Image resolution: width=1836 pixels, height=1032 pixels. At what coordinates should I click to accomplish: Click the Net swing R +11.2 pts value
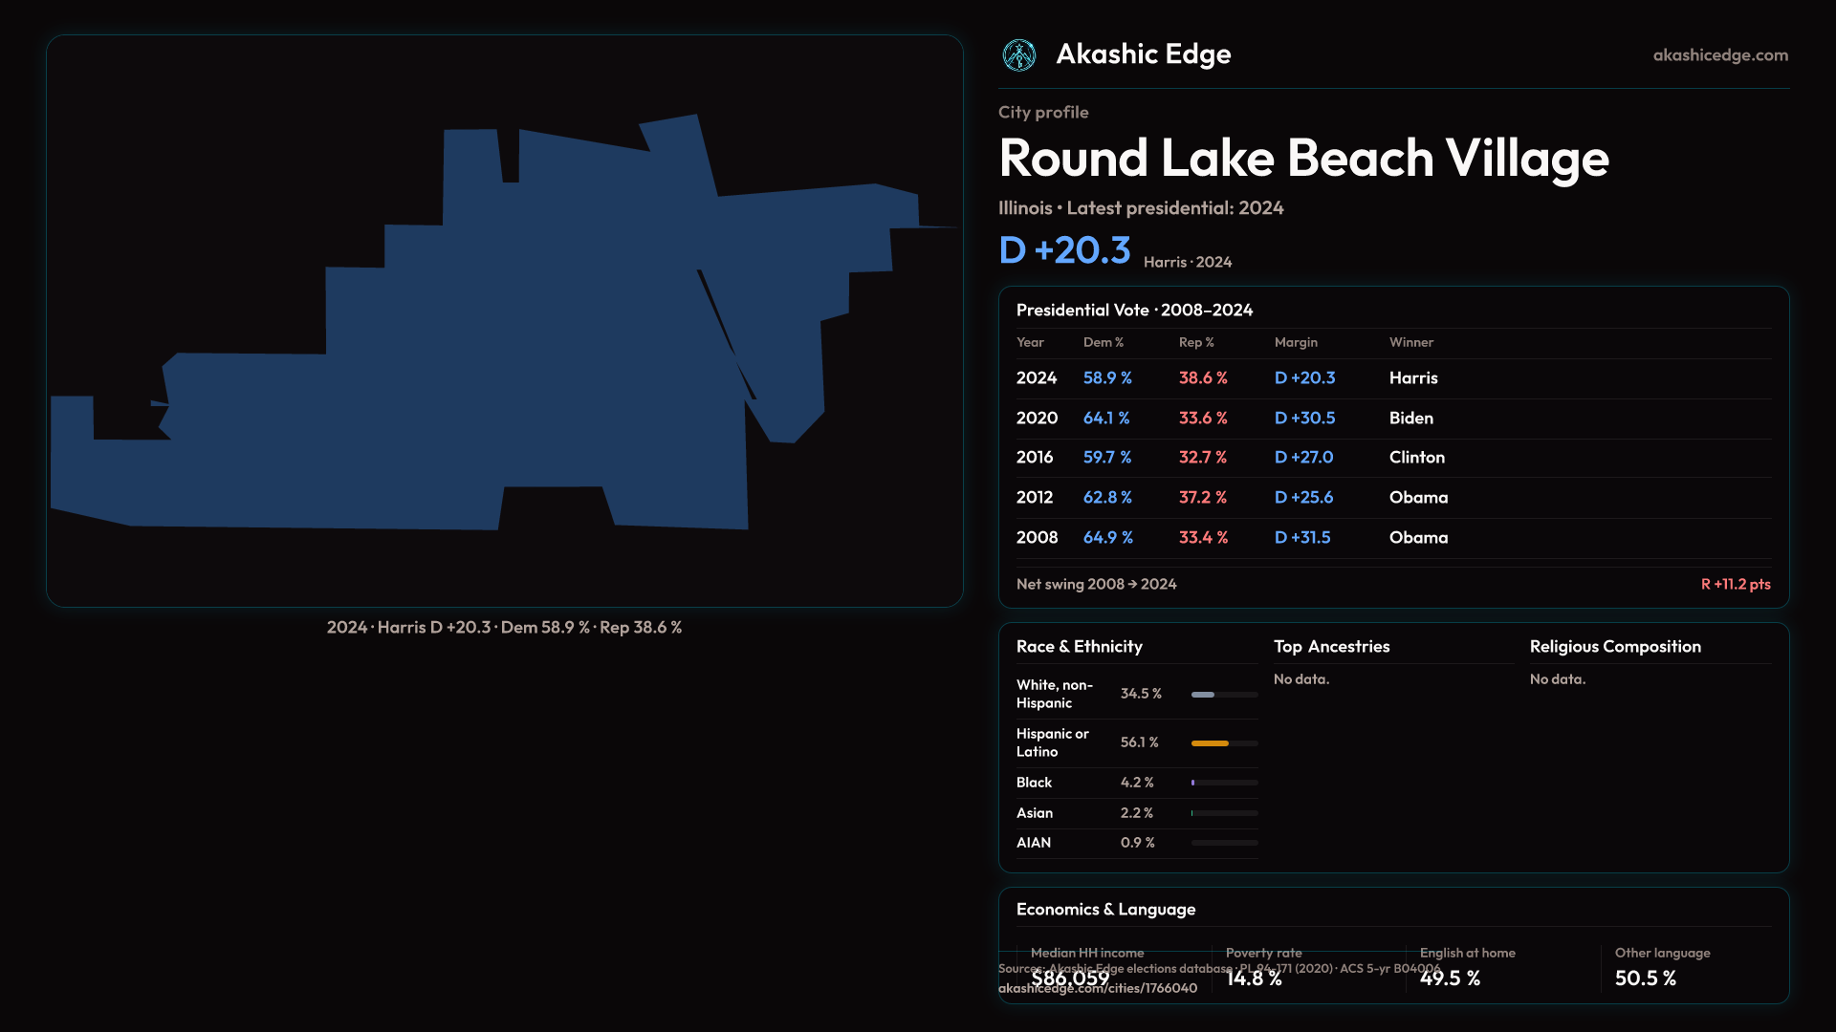(x=1735, y=584)
